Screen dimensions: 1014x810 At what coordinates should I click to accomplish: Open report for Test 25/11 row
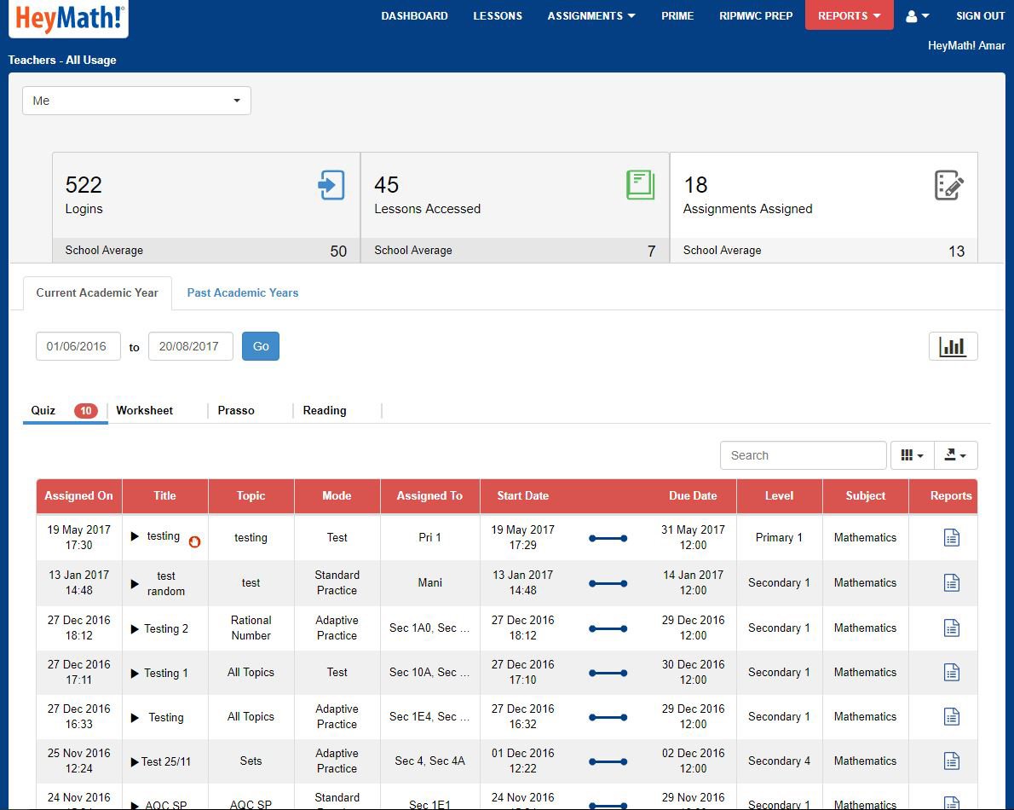click(x=951, y=761)
